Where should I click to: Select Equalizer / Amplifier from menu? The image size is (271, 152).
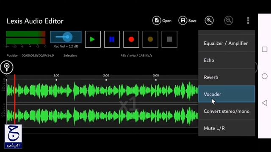pos(227,43)
